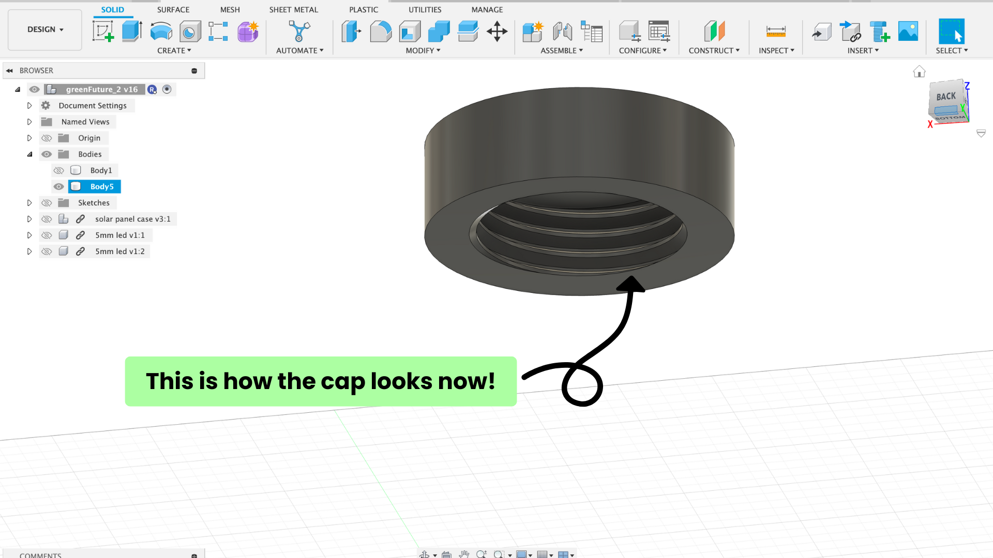Click the Home view icon
The height and width of the screenshot is (558, 993).
pos(919,71)
